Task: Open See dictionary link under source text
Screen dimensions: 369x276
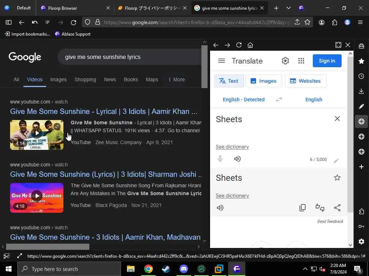Action: (x=232, y=147)
